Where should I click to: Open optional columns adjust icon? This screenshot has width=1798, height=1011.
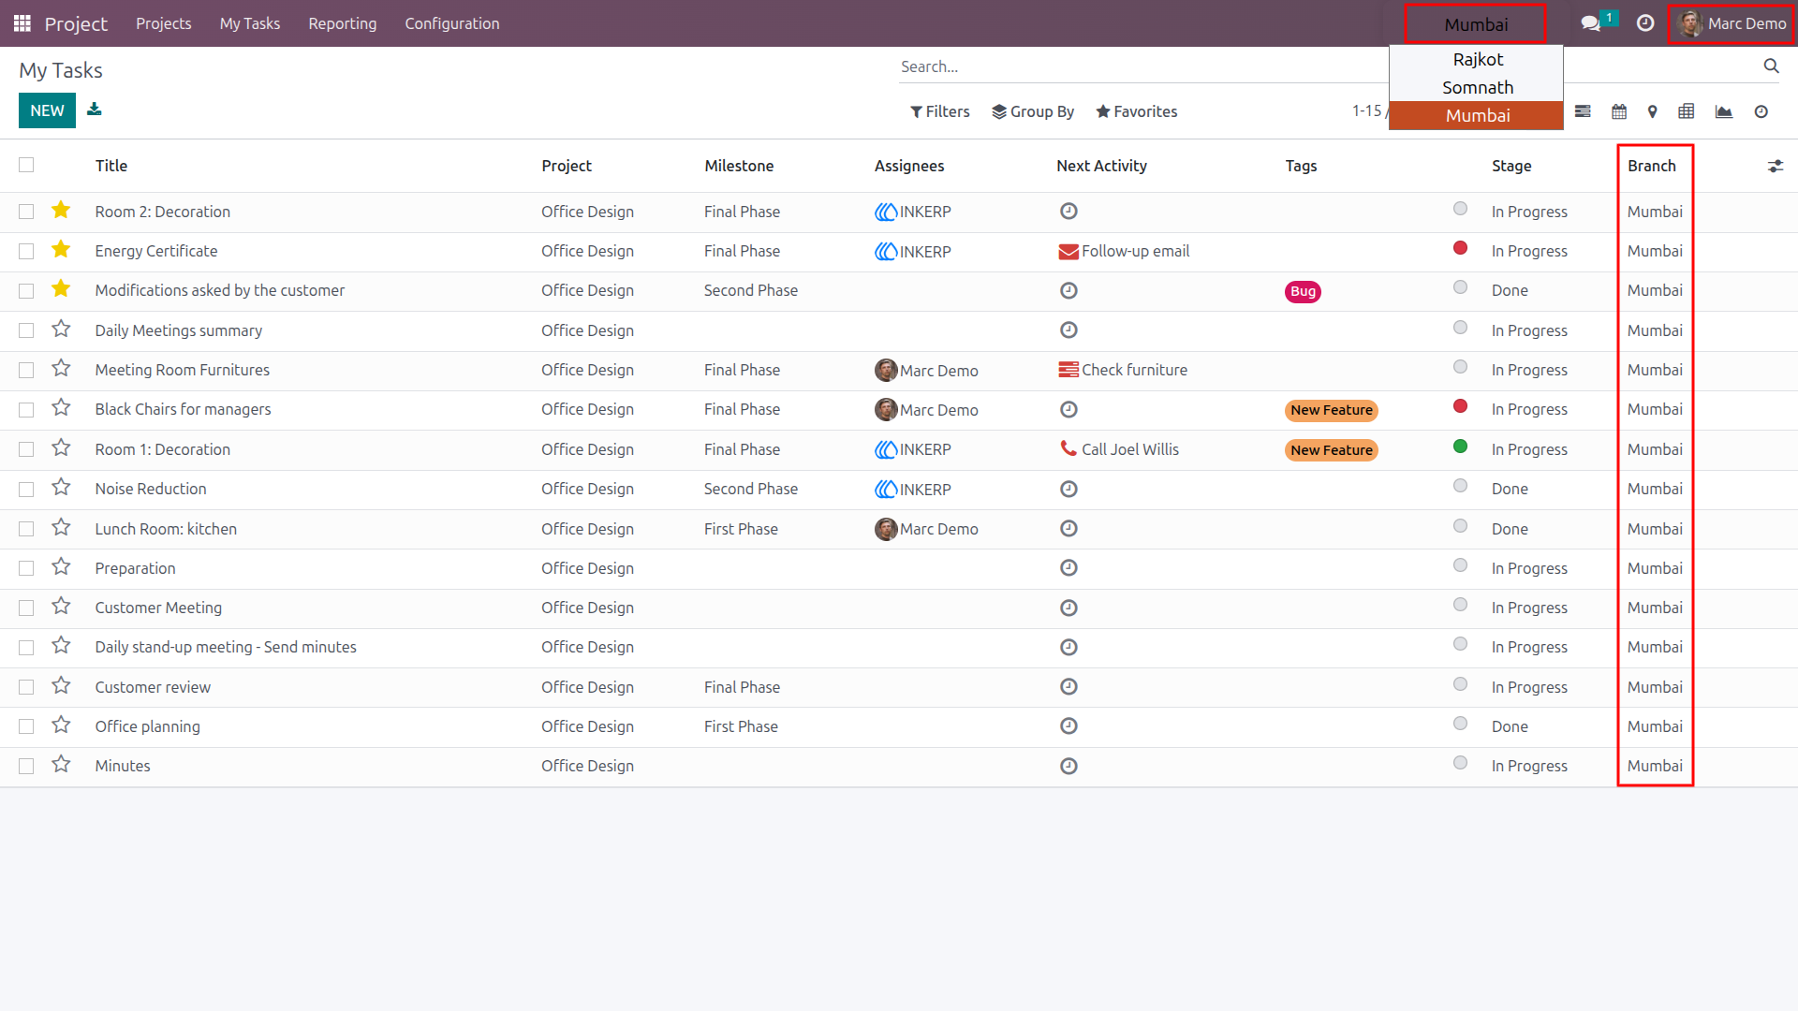click(x=1776, y=166)
